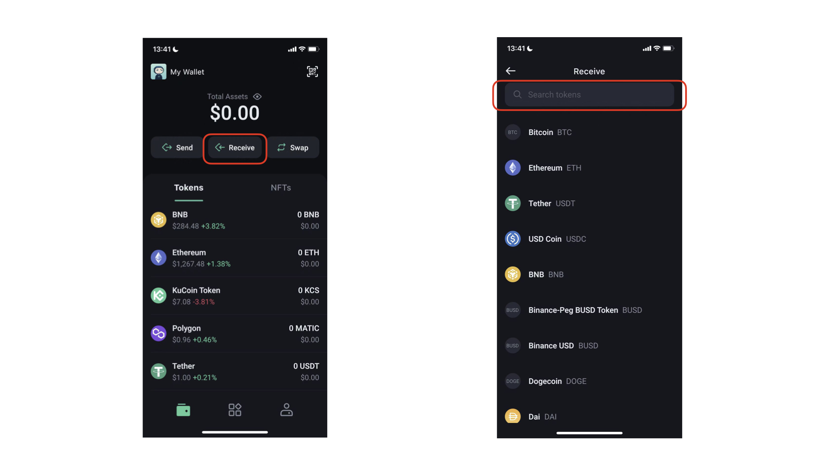This screenshot has width=839, height=472.
Task: Tap Bitcoin BTC in receive list
Action: pyautogui.click(x=588, y=132)
